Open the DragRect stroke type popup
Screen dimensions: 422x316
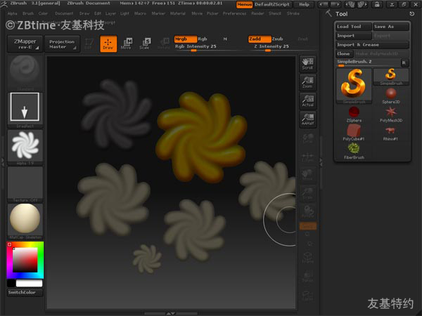pyautogui.click(x=25, y=110)
